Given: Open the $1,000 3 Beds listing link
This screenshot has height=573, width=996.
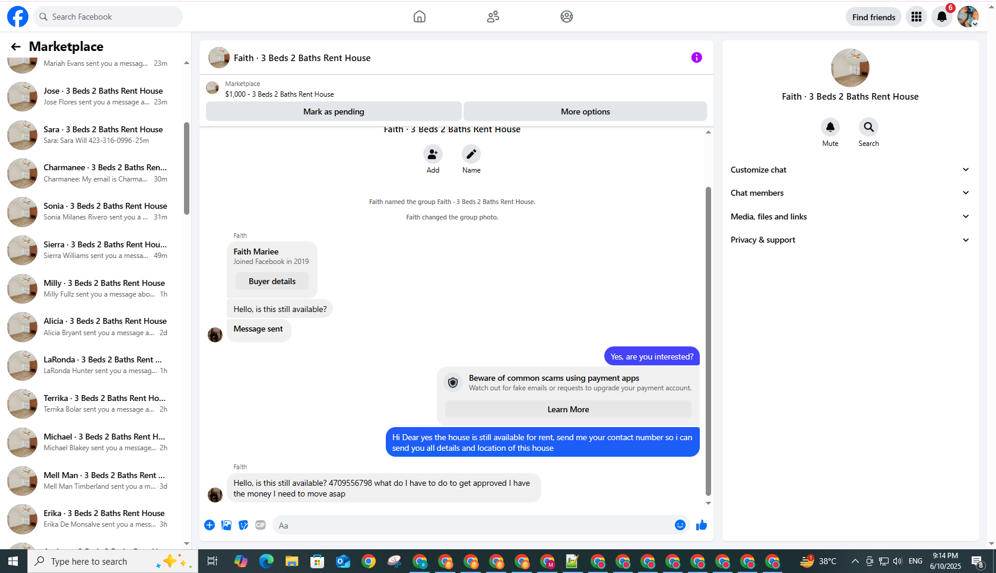Looking at the screenshot, I should (280, 94).
